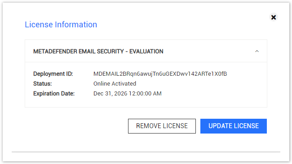292x164 pixels.
Task: Click the word EVALUATION in the header
Action: tap(146, 51)
